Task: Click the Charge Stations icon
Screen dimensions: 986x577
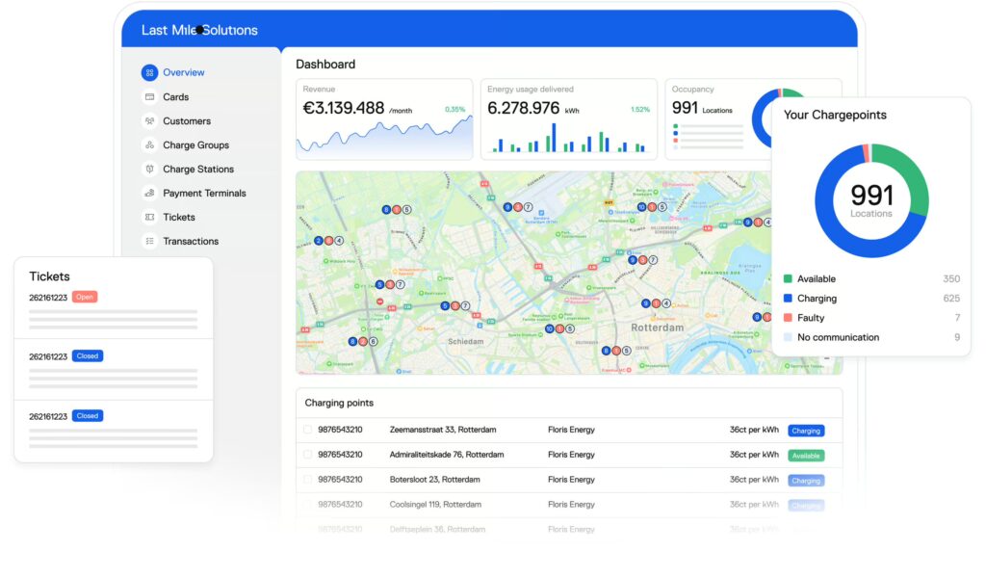Action: [x=149, y=170]
